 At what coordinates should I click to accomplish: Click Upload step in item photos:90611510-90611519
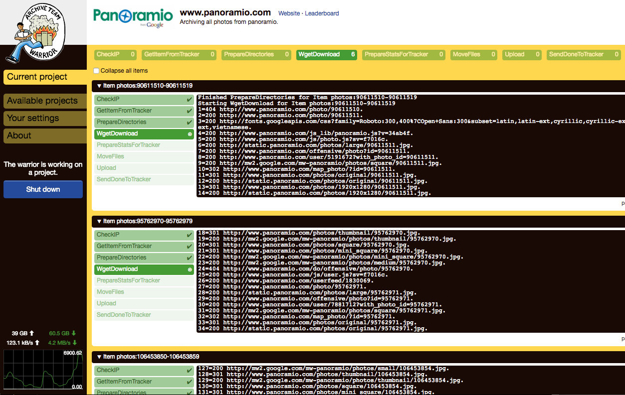tap(144, 168)
